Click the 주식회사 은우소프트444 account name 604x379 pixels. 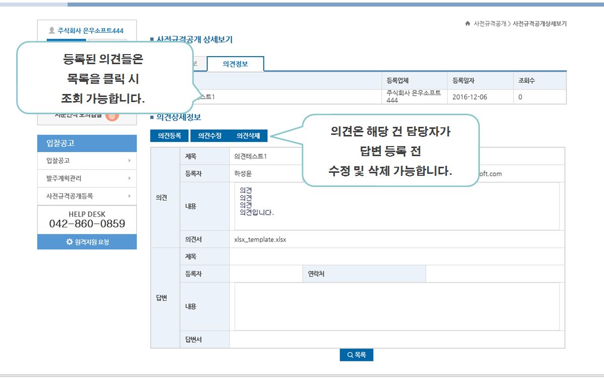pos(90,30)
